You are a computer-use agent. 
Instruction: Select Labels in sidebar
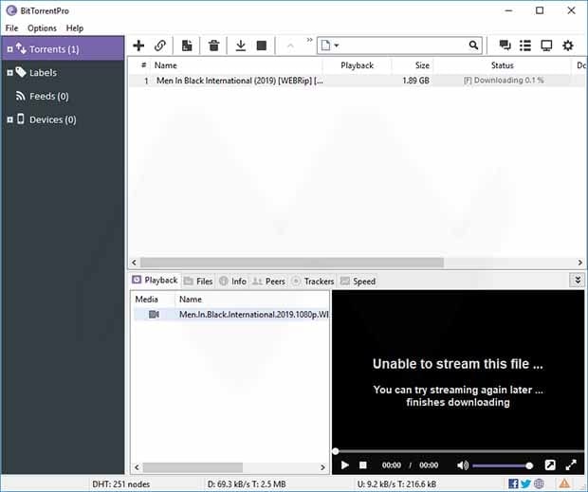click(x=43, y=73)
